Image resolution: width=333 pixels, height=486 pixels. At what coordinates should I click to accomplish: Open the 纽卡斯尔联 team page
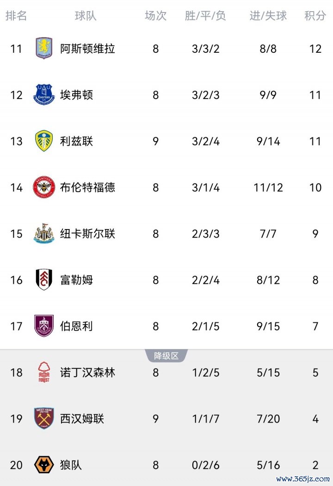pyautogui.click(x=87, y=234)
